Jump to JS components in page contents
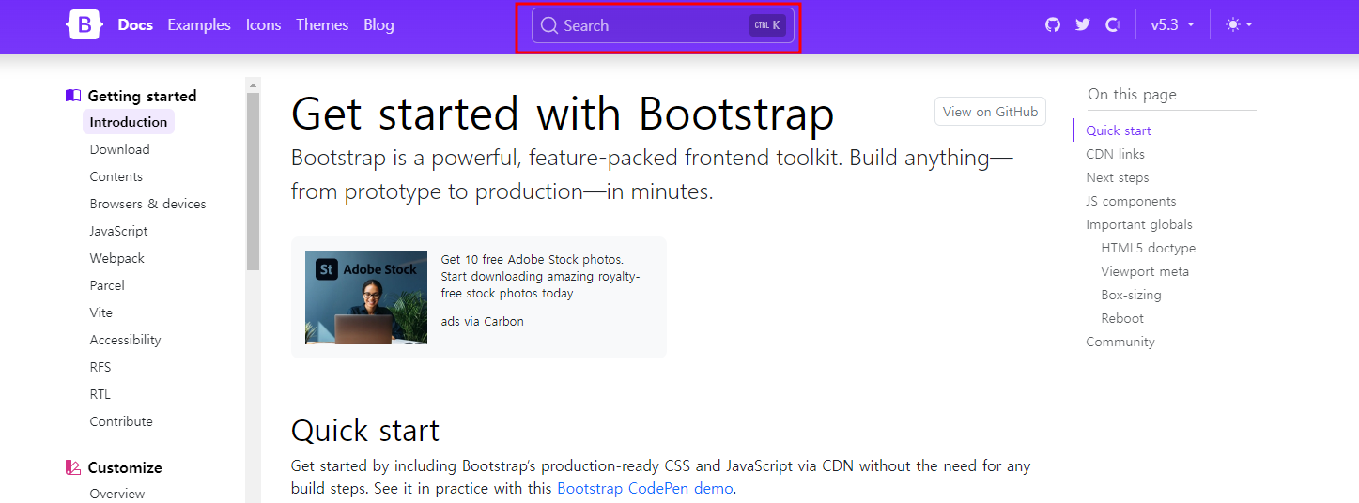 click(x=1131, y=201)
